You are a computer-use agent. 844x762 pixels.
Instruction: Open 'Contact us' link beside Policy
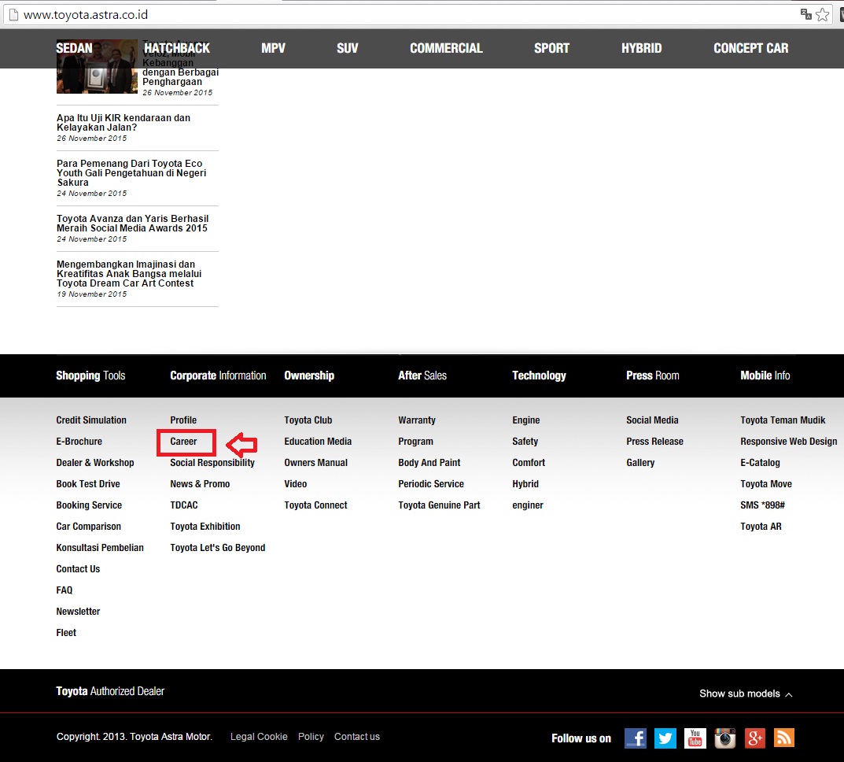357,737
